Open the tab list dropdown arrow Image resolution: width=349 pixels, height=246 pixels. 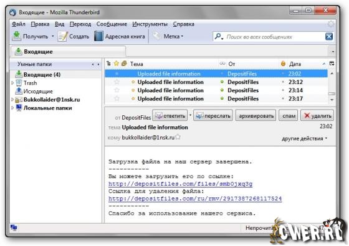click(x=333, y=52)
